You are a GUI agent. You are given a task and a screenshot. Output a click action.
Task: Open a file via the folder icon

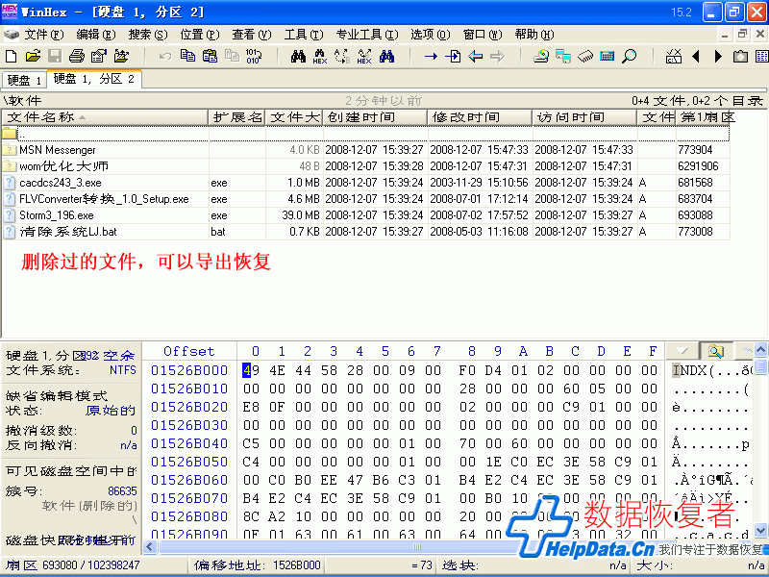33,57
